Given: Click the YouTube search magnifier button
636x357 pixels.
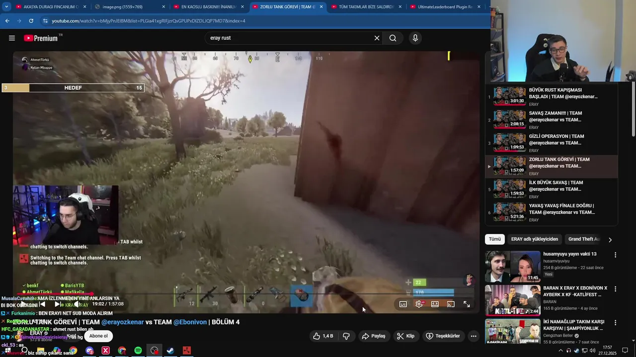Looking at the screenshot, I should pyautogui.click(x=393, y=38).
